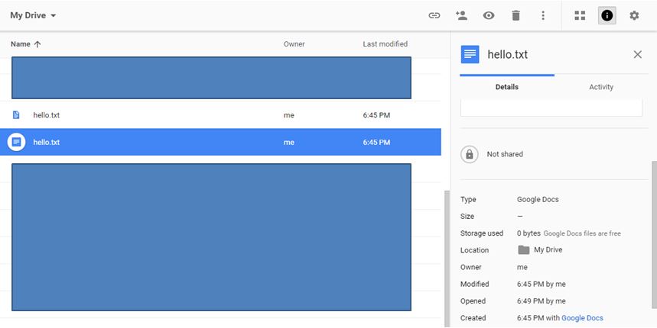The height and width of the screenshot is (328, 657).
Task: Reverse sort using the Name arrow
Action: point(37,44)
